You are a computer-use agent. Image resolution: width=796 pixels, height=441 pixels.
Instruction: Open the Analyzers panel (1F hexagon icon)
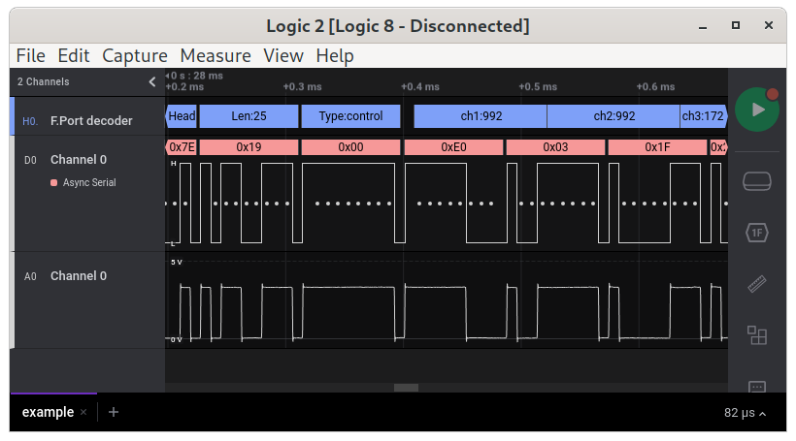(x=757, y=233)
